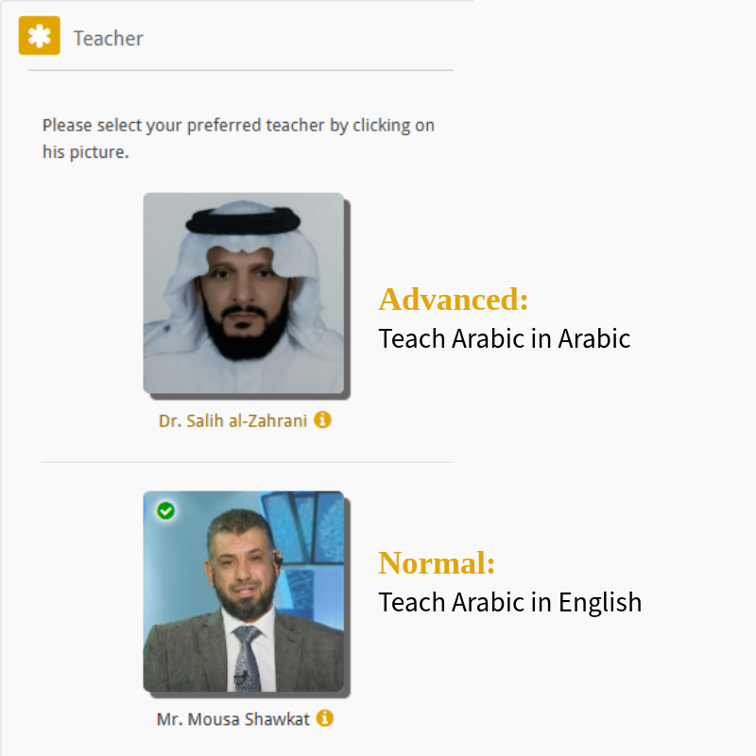Viewport: 756px width, 756px height.
Task: Click the Mr. Mousa Shawkat name label
Action: coord(233,719)
